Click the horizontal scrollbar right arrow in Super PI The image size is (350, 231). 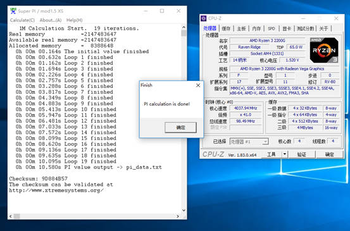point(178,216)
